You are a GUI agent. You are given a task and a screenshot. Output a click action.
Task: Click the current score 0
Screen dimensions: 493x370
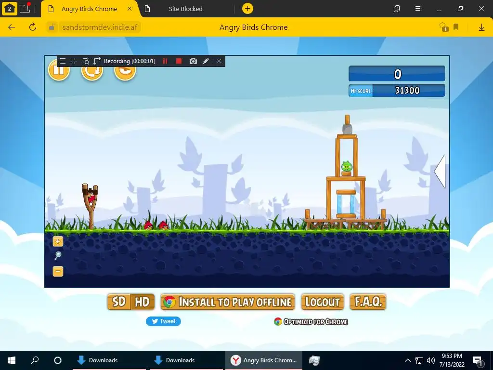pos(398,74)
